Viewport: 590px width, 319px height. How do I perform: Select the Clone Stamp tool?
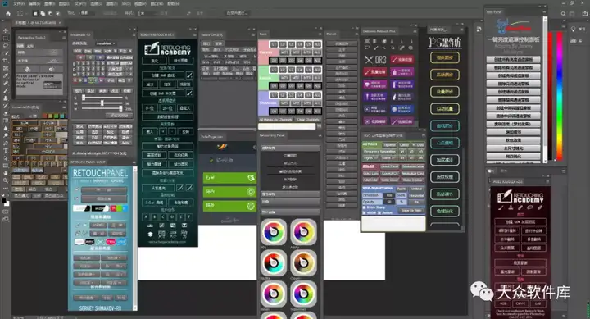tap(5, 98)
